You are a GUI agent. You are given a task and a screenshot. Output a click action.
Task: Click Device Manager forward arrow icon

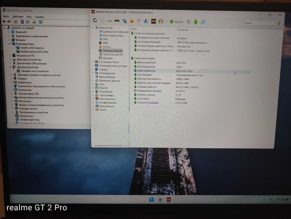[x=9, y=22]
